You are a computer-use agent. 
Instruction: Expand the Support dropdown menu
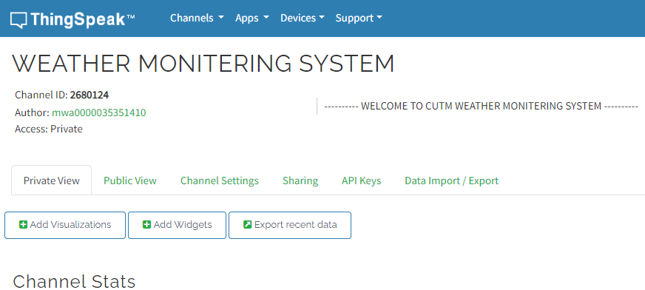pyautogui.click(x=359, y=18)
